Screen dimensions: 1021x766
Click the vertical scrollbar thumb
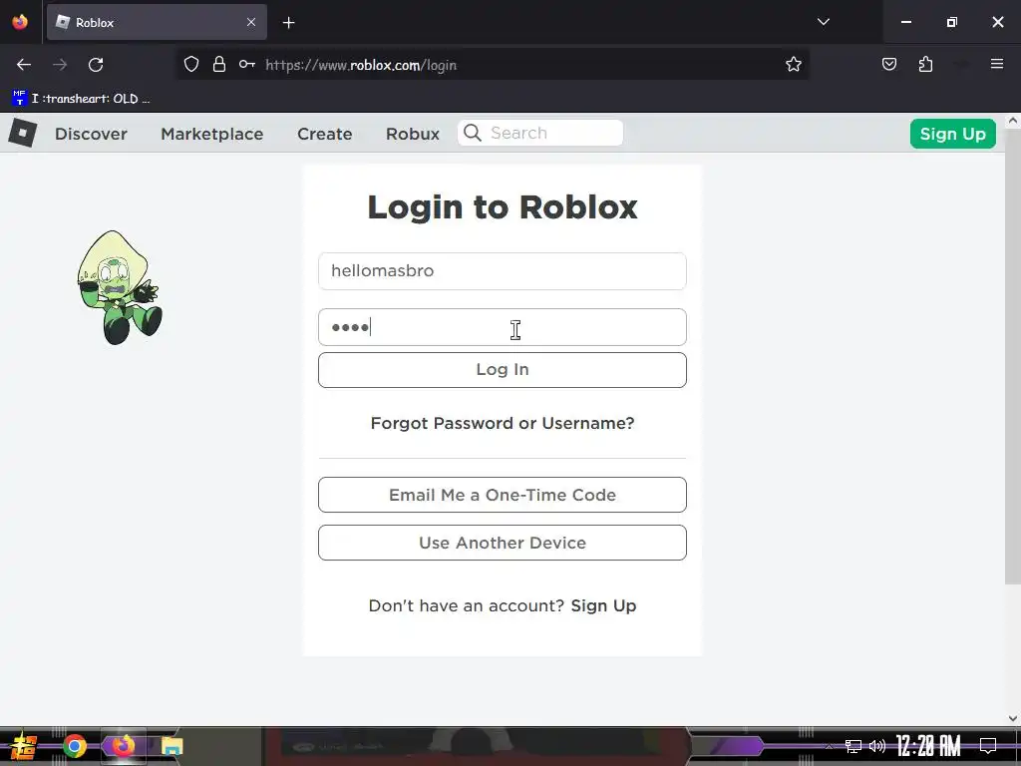coord(1013,356)
